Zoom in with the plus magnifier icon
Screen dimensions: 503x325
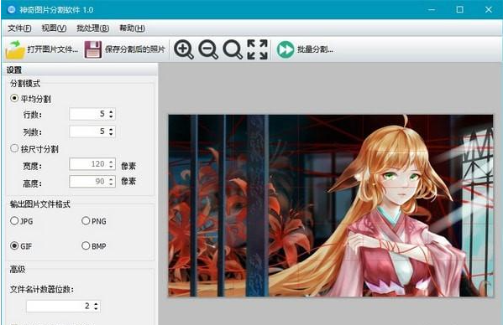184,49
